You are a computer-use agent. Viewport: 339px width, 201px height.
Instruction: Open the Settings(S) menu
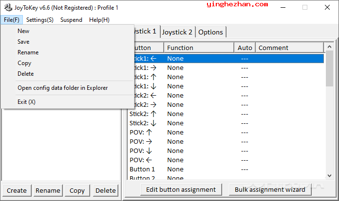pyautogui.click(x=40, y=20)
